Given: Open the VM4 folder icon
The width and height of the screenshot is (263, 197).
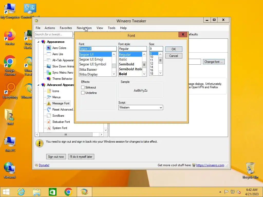Looking at the screenshot, I should (x=10, y=117).
